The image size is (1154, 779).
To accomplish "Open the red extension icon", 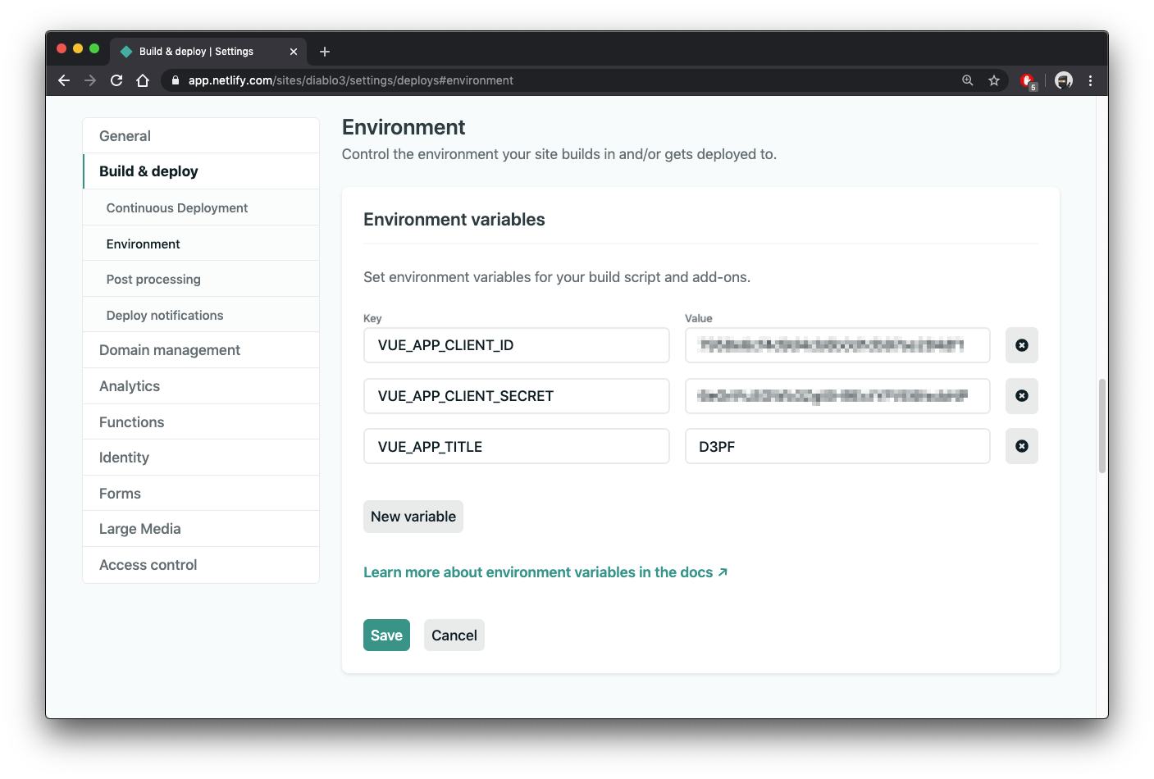I will tap(1028, 80).
